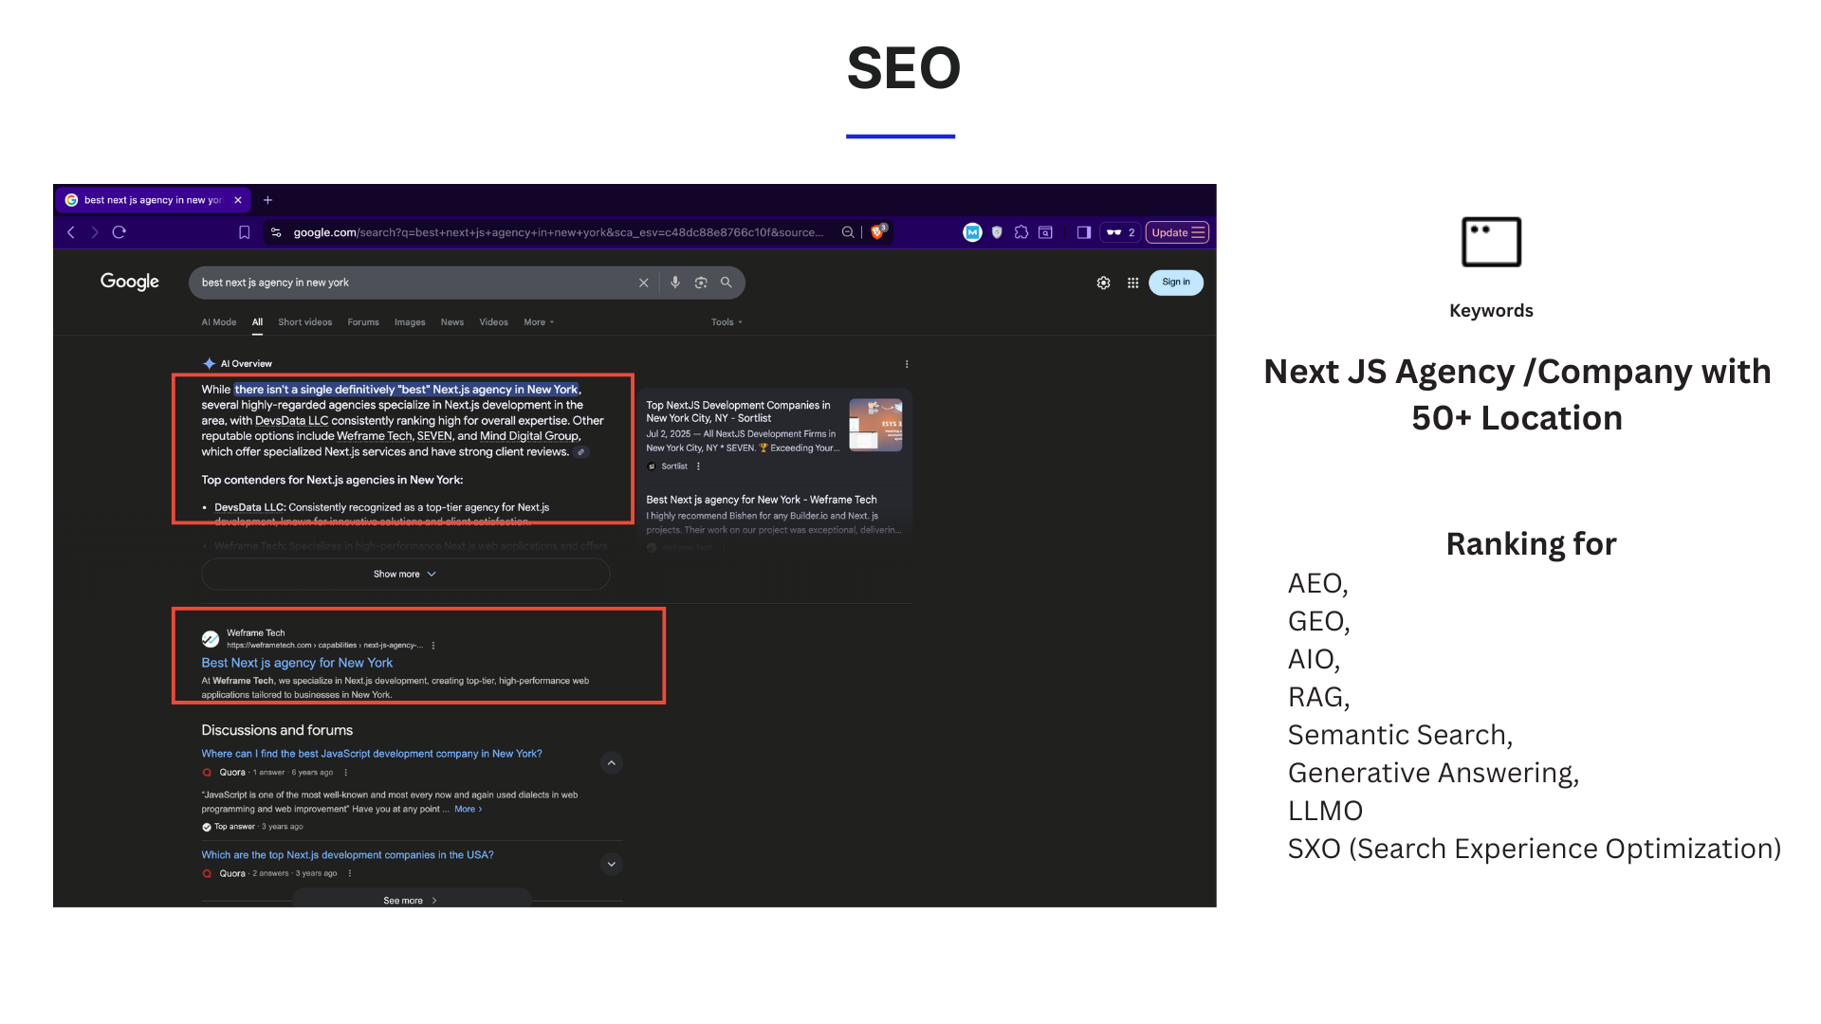This screenshot has height=1024, width=1821.
Task: Click the Sign in button
Action: click(x=1175, y=282)
